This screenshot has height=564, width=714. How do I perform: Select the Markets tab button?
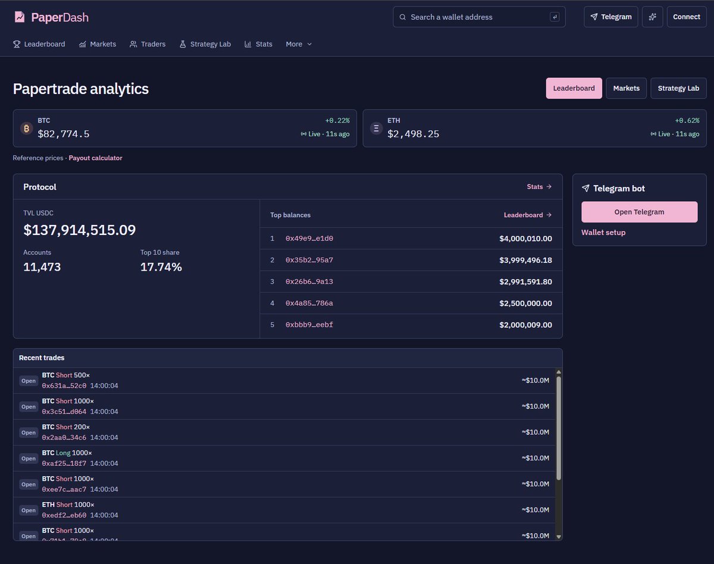coord(627,88)
